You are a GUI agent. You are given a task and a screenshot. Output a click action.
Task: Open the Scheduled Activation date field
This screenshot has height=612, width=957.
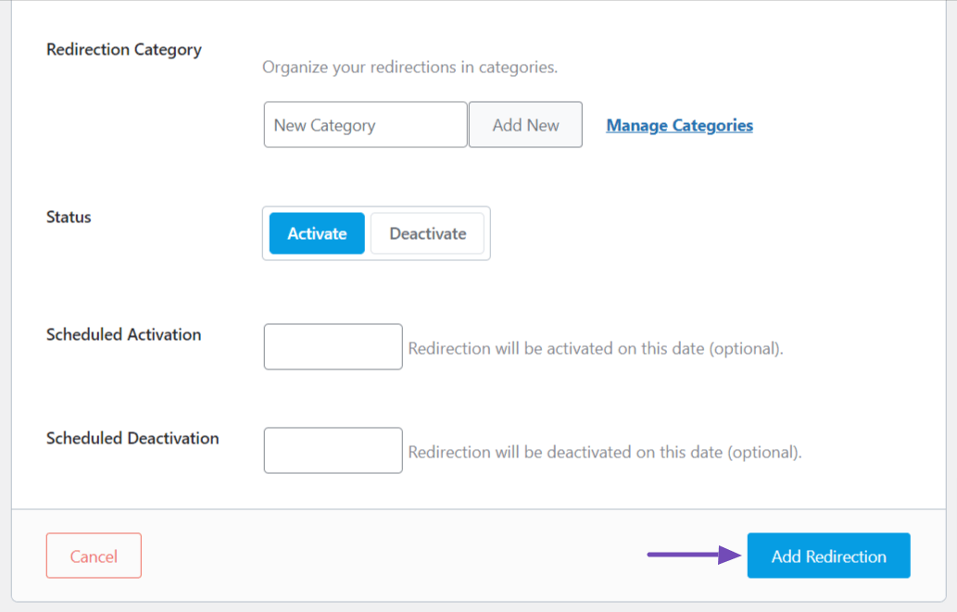tap(333, 346)
